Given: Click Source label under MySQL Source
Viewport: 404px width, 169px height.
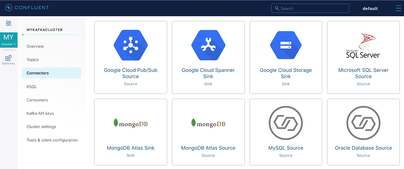Looking at the screenshot, I should point(286,155).
